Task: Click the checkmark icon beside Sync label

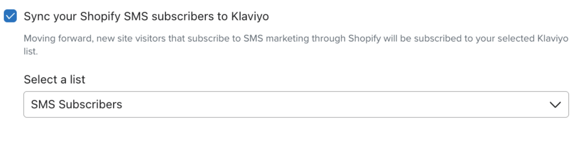Action: 10,16
